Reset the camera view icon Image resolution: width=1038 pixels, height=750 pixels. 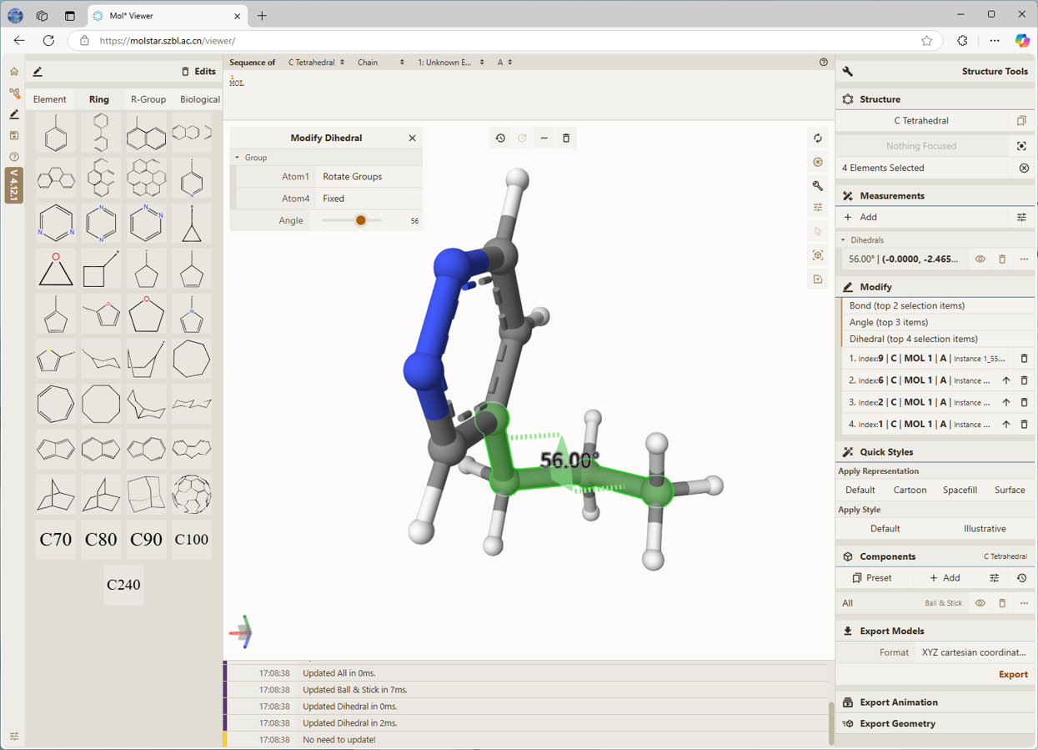[x=818, y=138]
